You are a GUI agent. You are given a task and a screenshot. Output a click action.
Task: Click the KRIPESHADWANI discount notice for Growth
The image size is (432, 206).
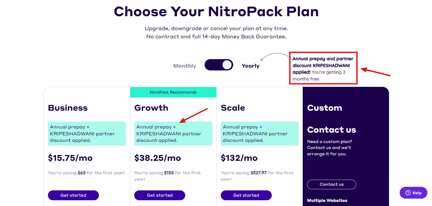[173, 134]
